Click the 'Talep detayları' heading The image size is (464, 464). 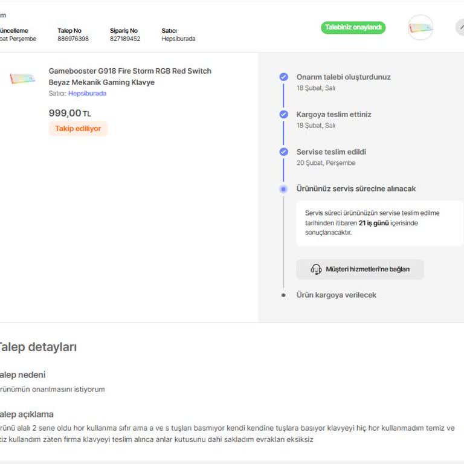pos(37,347)
